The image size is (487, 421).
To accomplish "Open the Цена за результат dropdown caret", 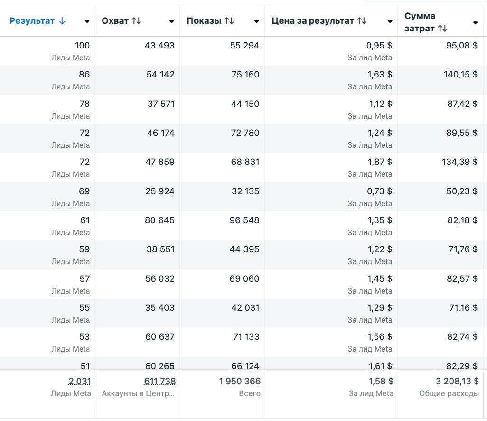I will [x=390, y=21].
